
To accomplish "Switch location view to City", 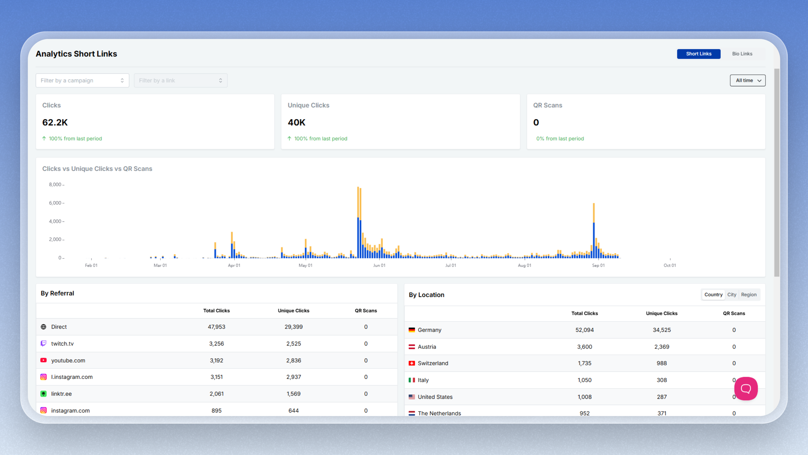I will (x=731, y=294).
